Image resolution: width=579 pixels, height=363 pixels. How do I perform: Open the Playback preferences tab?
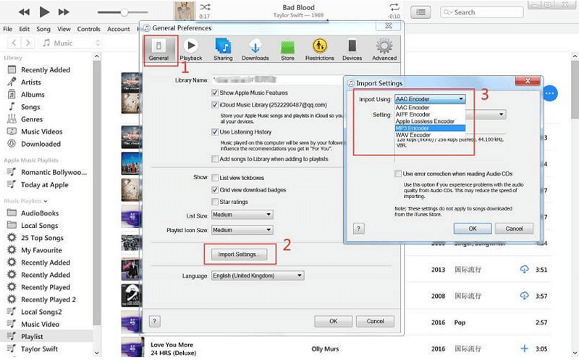click(x=191, y=50)
